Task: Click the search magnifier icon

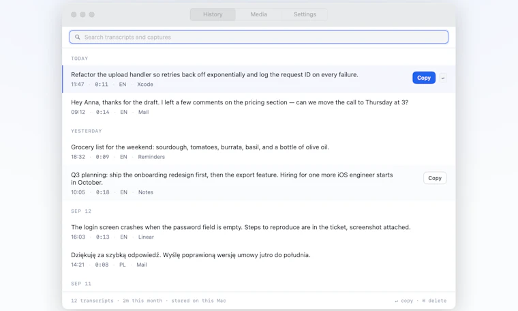Action: click(x=77, y=37)
